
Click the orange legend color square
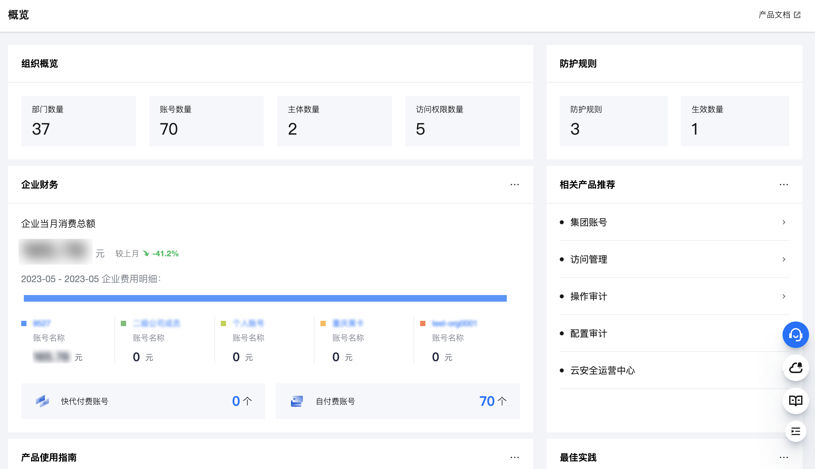(323, 323)
